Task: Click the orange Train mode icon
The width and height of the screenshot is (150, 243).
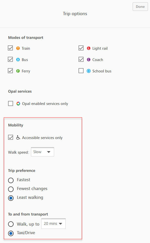Action: (18, 48)
